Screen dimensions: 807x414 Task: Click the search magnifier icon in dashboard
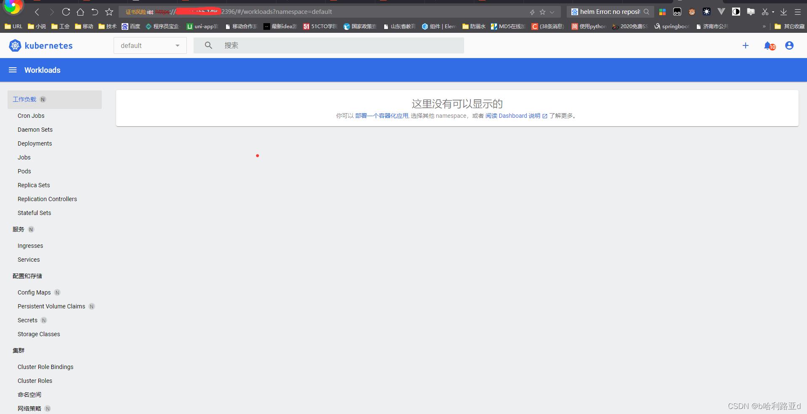[208, 45]
